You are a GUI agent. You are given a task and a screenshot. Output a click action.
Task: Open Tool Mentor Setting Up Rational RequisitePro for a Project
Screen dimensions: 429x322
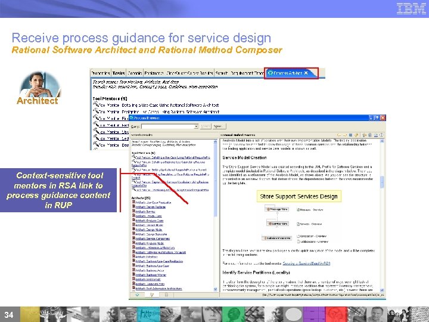171,170
